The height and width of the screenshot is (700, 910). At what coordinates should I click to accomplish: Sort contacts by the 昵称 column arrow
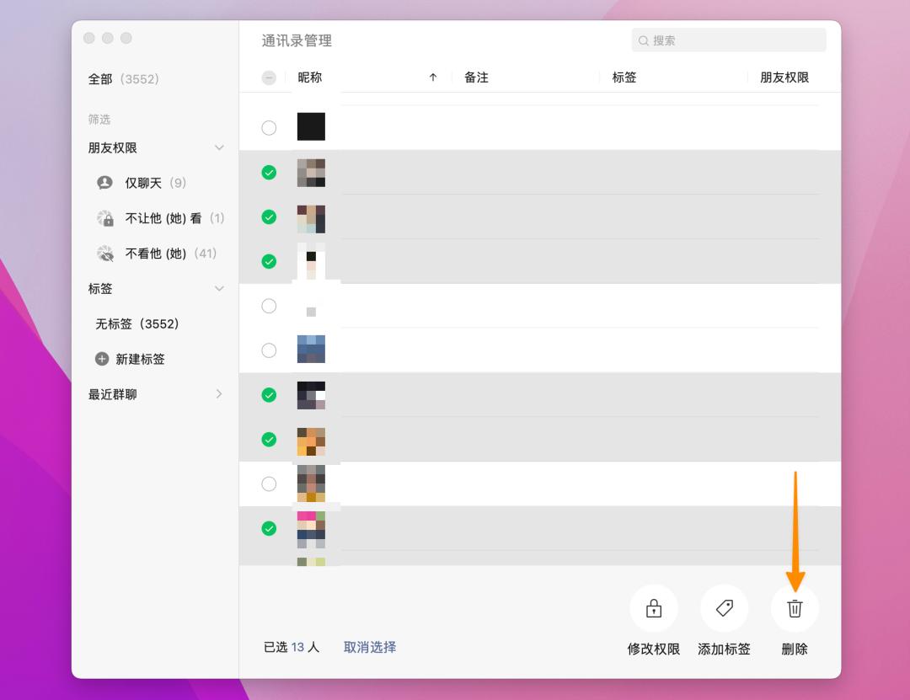point(432,77)
